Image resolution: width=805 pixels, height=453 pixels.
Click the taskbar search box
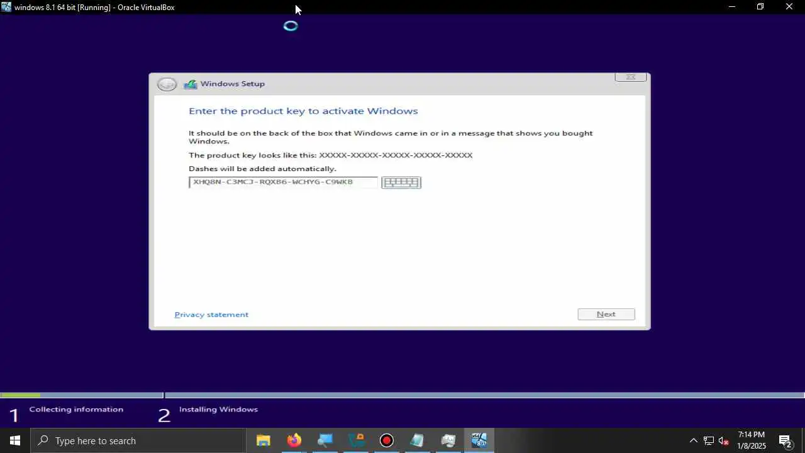(138, 440)
